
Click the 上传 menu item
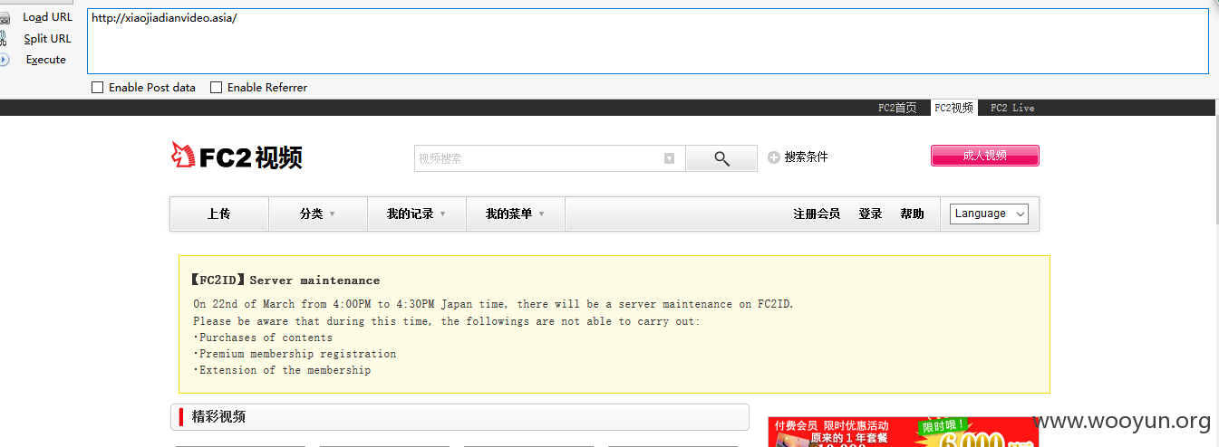(218, 214)
